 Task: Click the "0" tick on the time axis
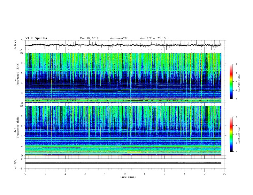tap(25, 174)
